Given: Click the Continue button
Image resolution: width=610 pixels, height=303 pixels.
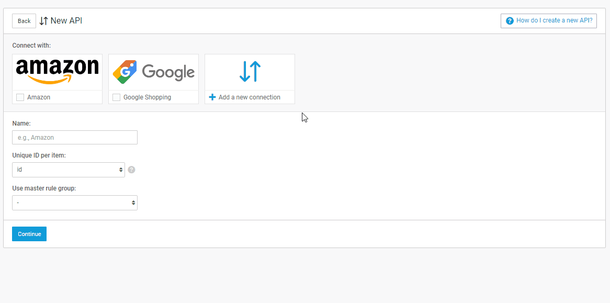Looking at the screenshot, I should (29, 234).
